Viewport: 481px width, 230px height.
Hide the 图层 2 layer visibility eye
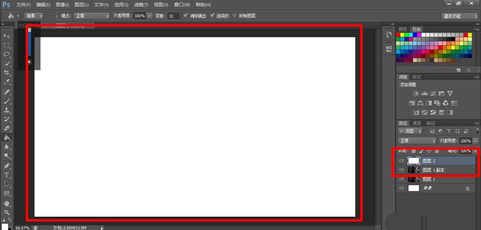[x=402, y=161]
